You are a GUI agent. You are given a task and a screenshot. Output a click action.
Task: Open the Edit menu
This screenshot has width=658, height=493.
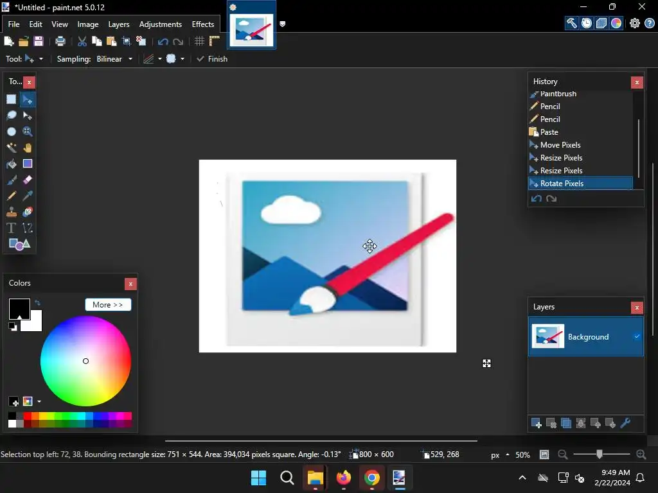(x=36, y=24)
